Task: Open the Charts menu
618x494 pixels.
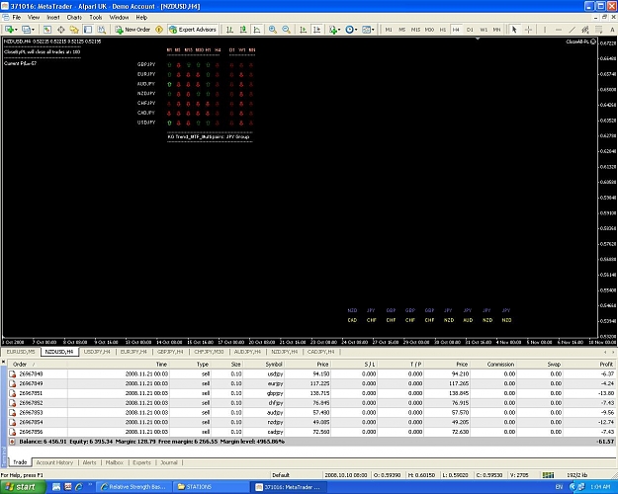Action: click(x=74, y=18)
